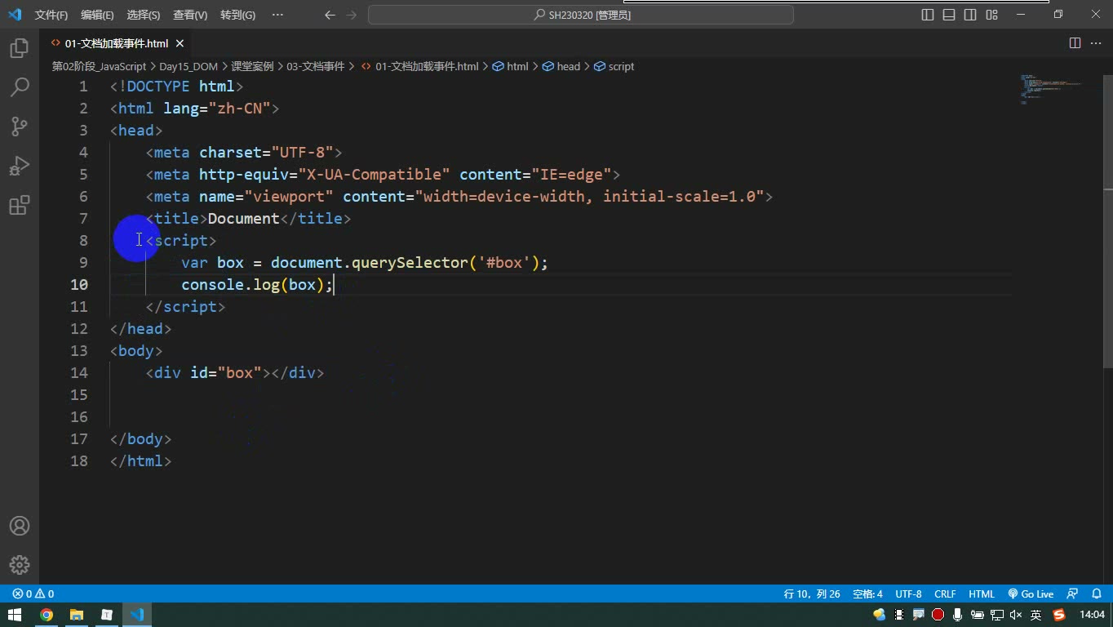This screenshot has height=627, width=1113.
Task: Select the 01-文档加载事件.html editor tab
Action: pyautogui.click(x=117, y=43)
